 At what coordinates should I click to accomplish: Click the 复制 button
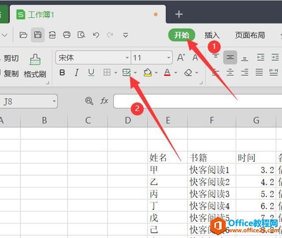pyautogui.click(x=11, y=74)
